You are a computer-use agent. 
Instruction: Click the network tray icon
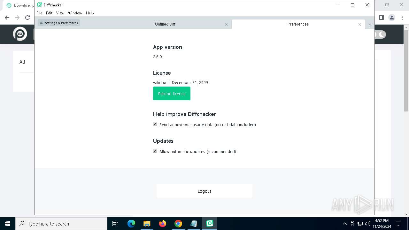tap(360, 224)
